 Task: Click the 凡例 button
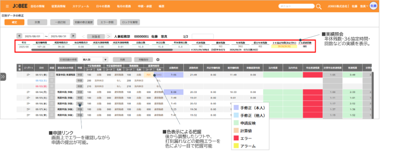point(122,60)
